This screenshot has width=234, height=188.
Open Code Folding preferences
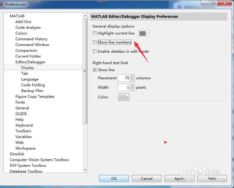33,85
